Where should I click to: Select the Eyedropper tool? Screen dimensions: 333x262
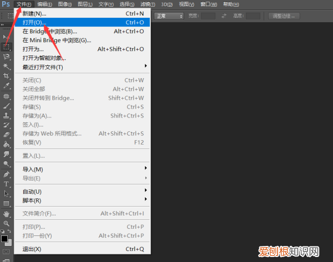pos(7,86)
